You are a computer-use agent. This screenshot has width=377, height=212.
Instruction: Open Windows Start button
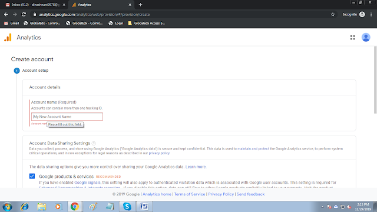click(x=7, y=207)
